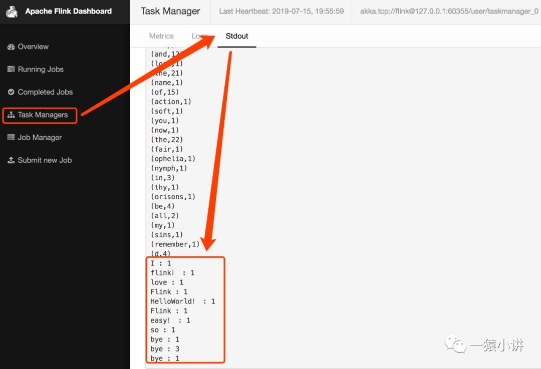
Task: Click the stdout line (in,3)
Action: [163, 178]
